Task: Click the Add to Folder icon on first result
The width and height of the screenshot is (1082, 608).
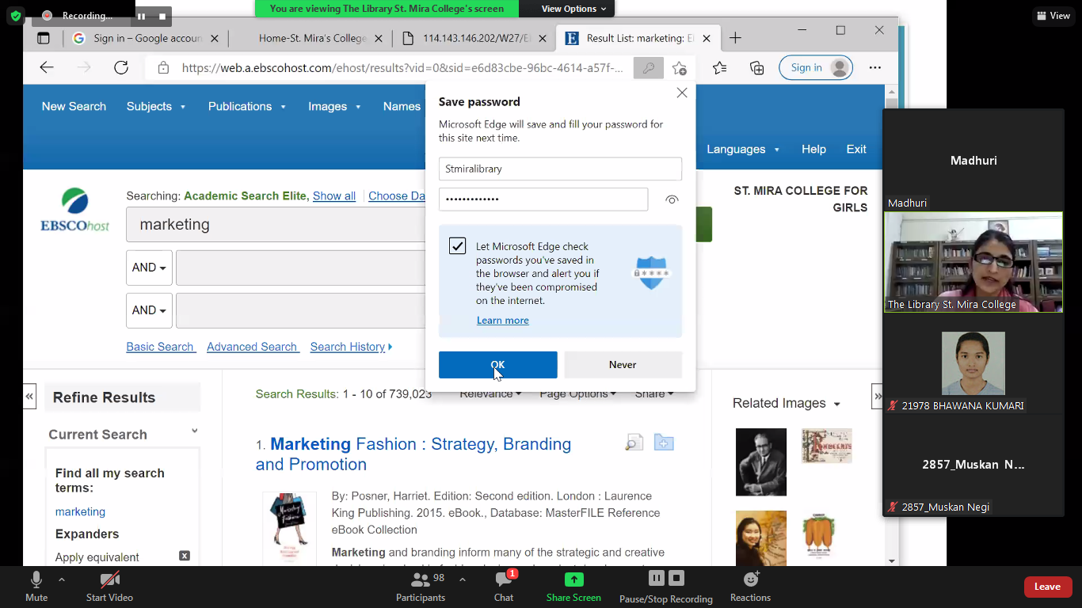Action: pyautogui.click(x=664, y=442)
